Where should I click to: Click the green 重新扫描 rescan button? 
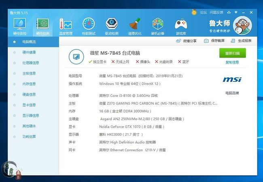(233, 53)
